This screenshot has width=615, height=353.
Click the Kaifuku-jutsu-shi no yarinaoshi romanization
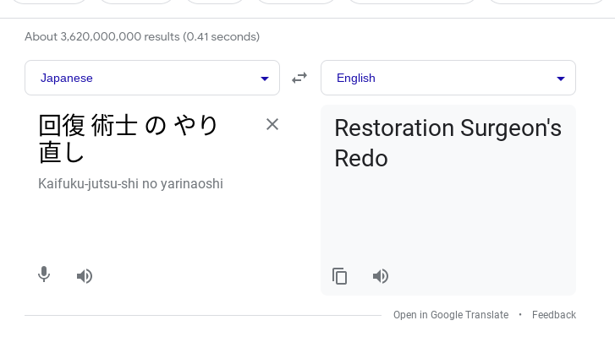coord(130,183)
